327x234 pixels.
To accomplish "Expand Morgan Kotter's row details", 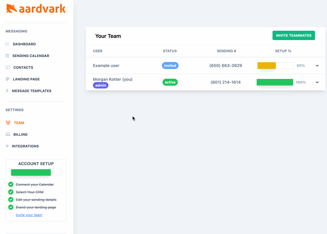I will pyautogui.click(x=317, y=82).
